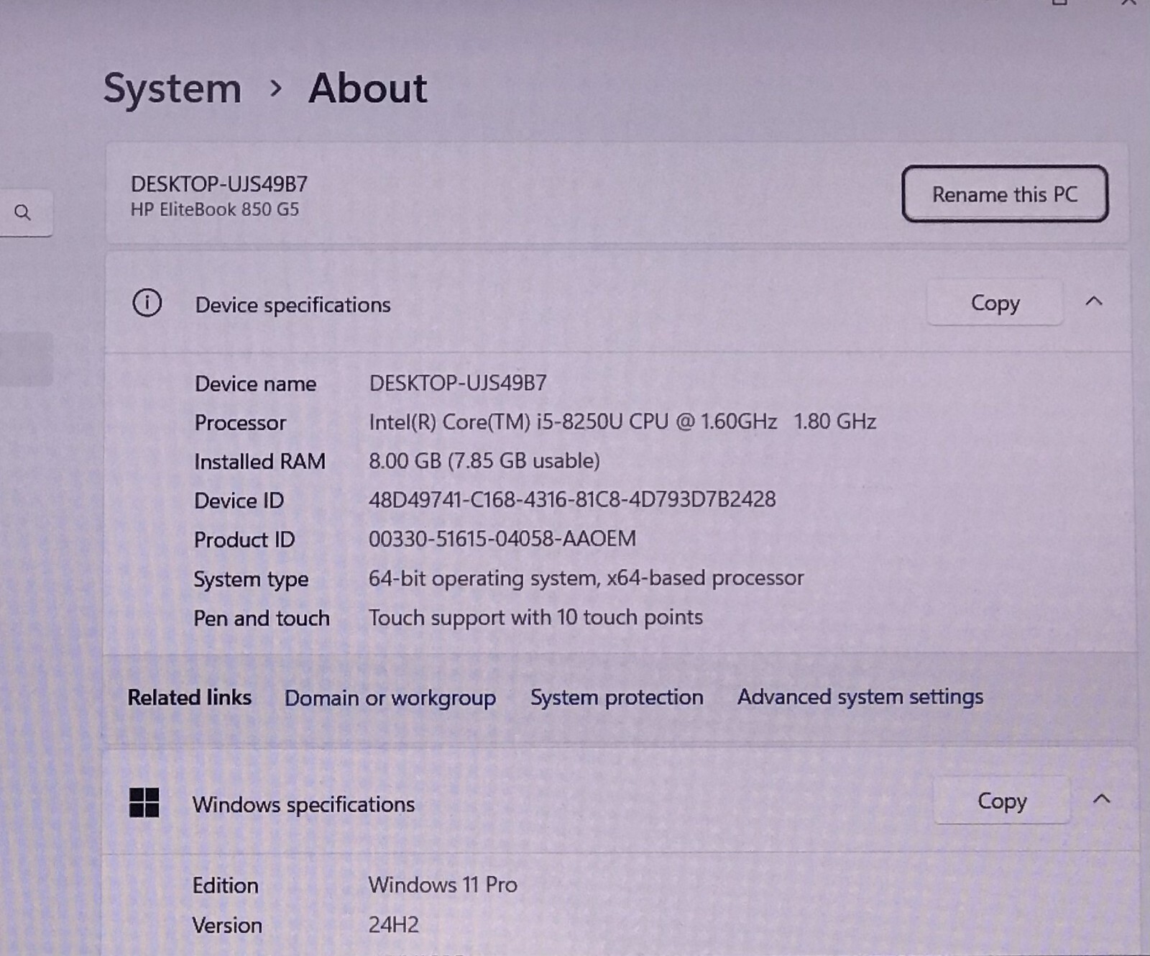Select Version value 24H2
The width and height of the screenshot is (1150, 956).
(x=394, y=924)
